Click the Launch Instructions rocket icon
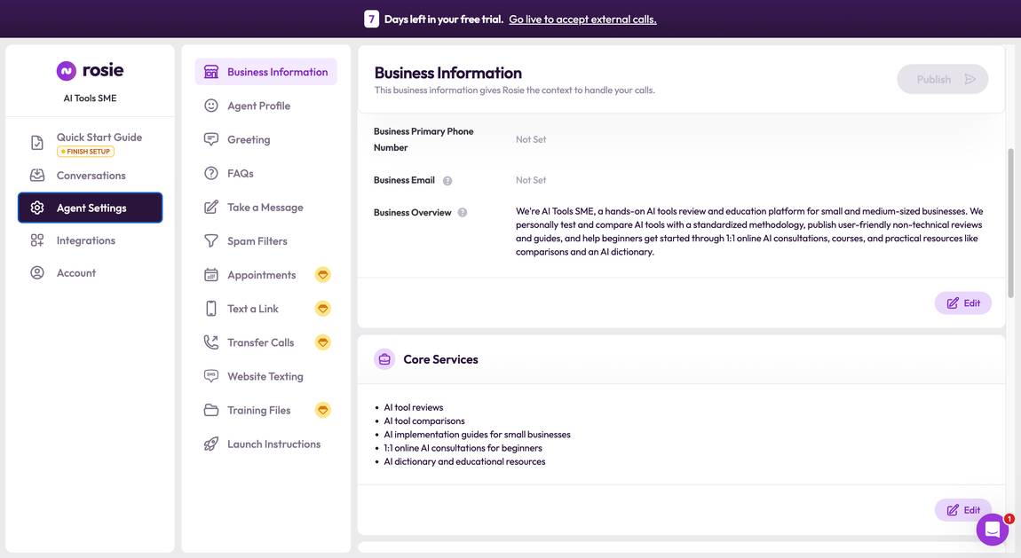Image resolution: width=1021 pixels, height=558 pixels. [x=211, y=444]
